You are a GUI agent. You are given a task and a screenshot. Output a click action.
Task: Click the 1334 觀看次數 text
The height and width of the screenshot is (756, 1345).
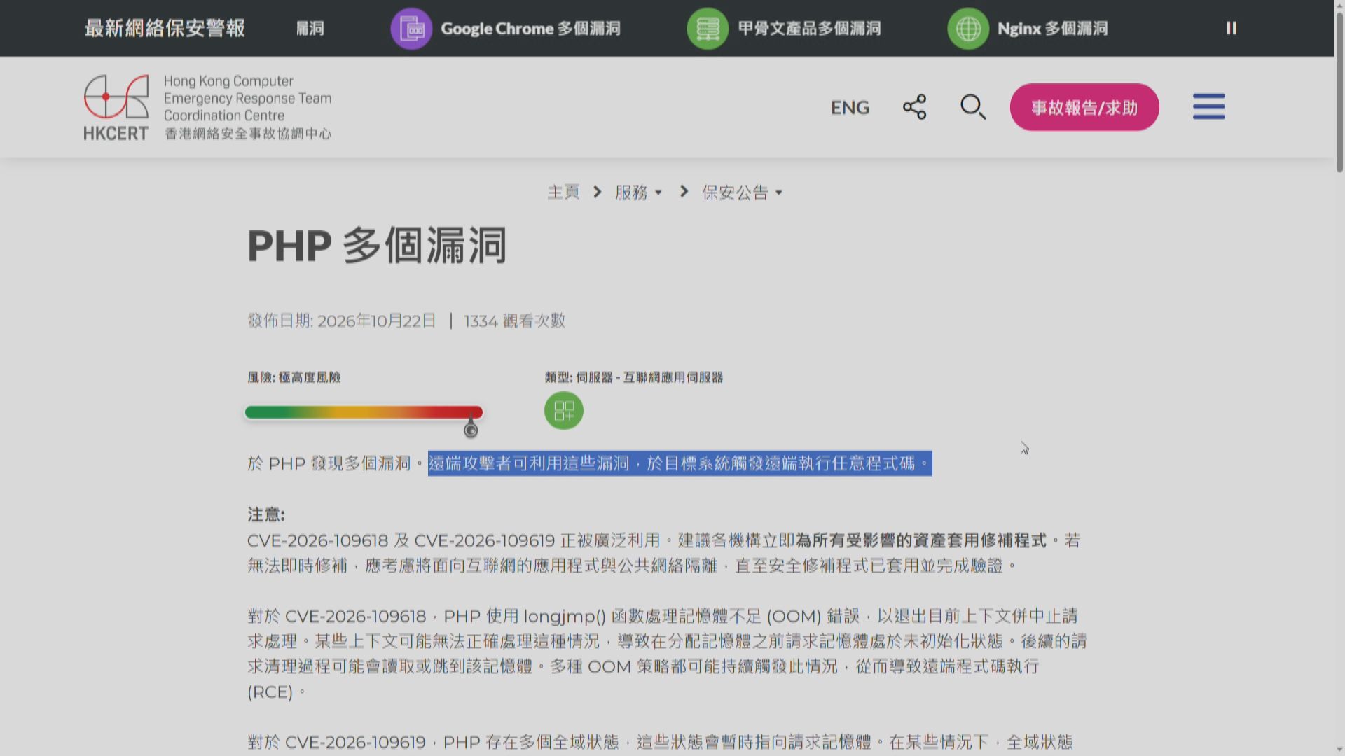coord(514,321)
